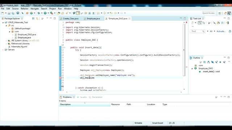Select insert_data() : void in Outline
The image size is (232, 130).
pyautogui.click(x=211, y=71)
